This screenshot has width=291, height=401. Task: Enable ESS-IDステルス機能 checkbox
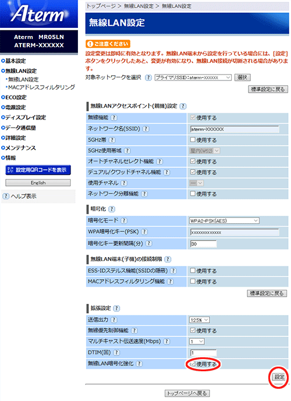(x=193, y=270)
